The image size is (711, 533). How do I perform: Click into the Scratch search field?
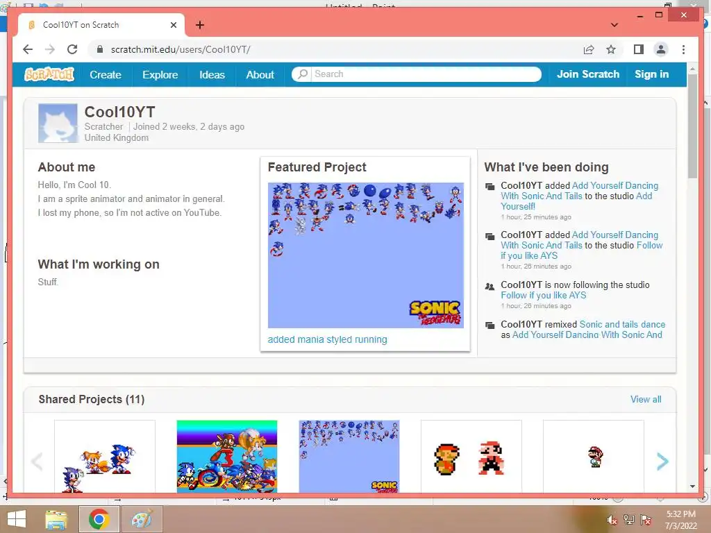[x=426, y=74]
